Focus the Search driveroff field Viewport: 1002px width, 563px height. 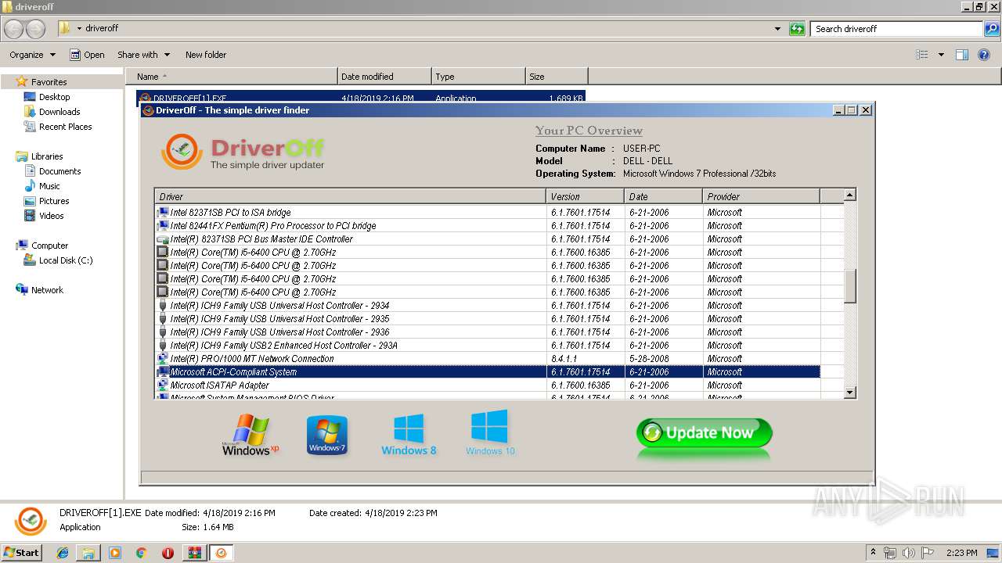pyautogui.click(x=897, y=29)
